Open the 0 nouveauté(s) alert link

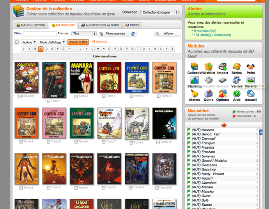click(205, 31)
